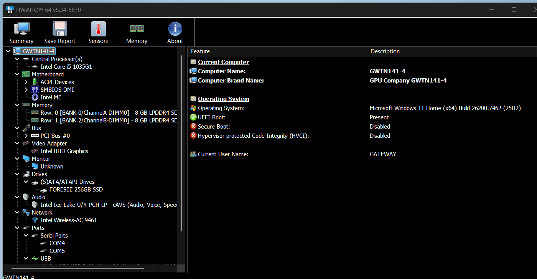Click the Windows flag Operating System icon
Viewport: 537px width, 279px height.
pyautogui.click(x=193, y=108)
